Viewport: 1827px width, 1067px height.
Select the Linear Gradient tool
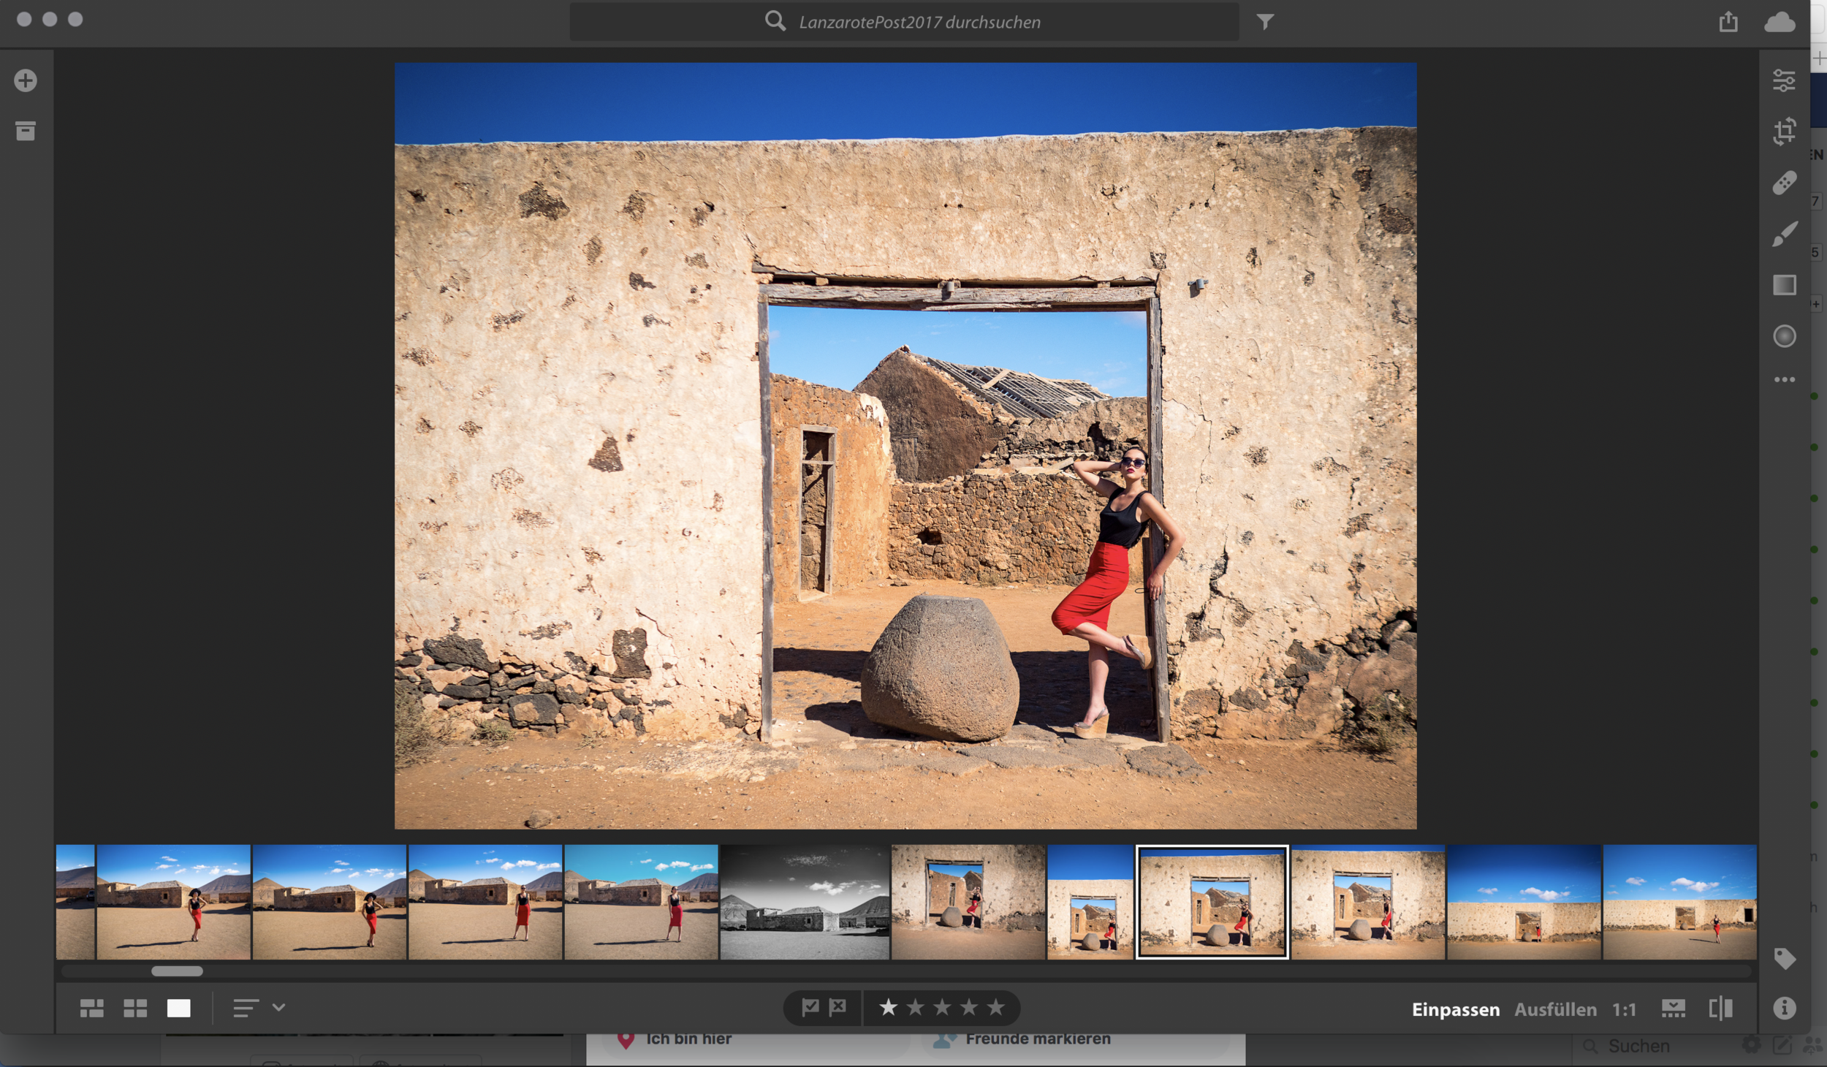pos(1784,285)
